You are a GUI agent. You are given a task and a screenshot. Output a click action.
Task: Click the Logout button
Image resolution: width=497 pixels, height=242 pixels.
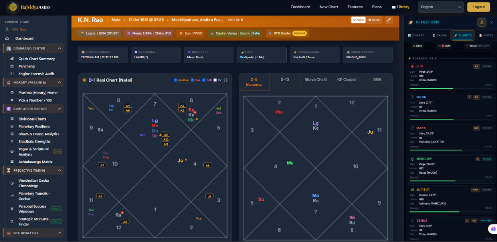click(x=478, y=7)
